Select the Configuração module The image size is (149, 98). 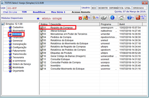point(19,48)
